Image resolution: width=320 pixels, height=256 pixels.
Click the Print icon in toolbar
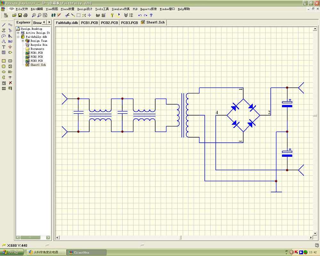26,15
